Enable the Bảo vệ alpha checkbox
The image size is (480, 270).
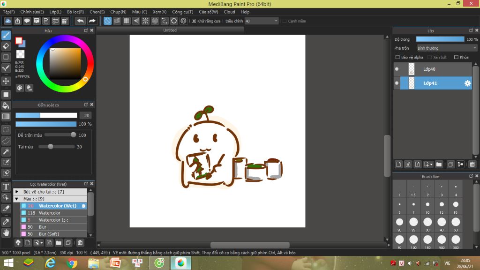pos(397,57)
